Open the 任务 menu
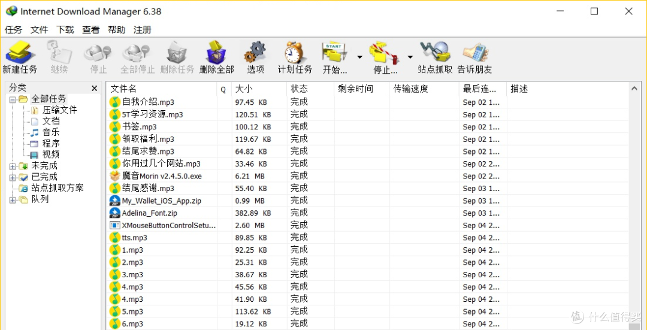This screenshot has width=647, height=330. [x=13, y=30]
